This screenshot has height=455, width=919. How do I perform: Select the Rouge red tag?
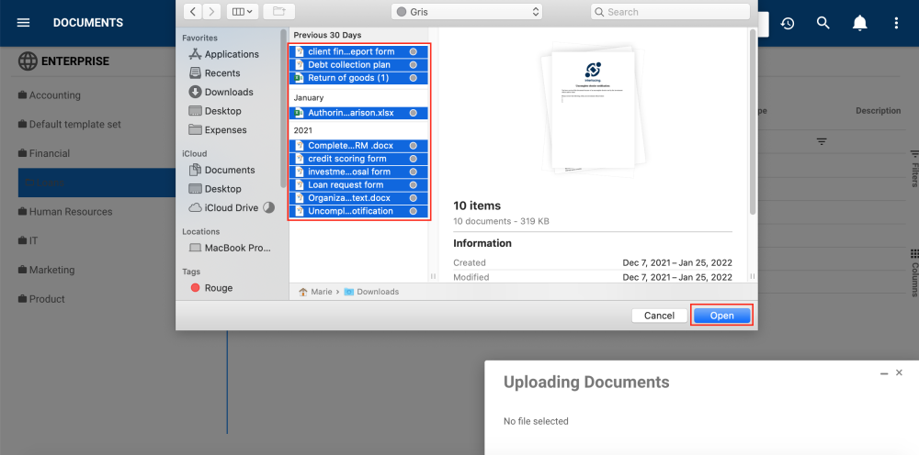click(x=211, y=288)
